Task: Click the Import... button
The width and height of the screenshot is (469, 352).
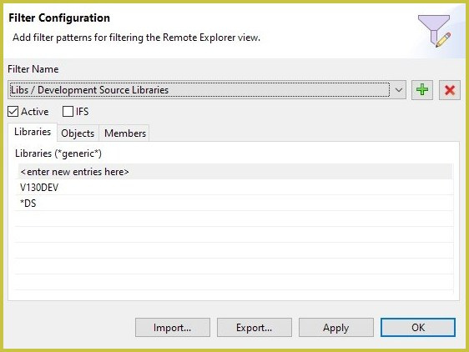Action: tap(172, 328)
